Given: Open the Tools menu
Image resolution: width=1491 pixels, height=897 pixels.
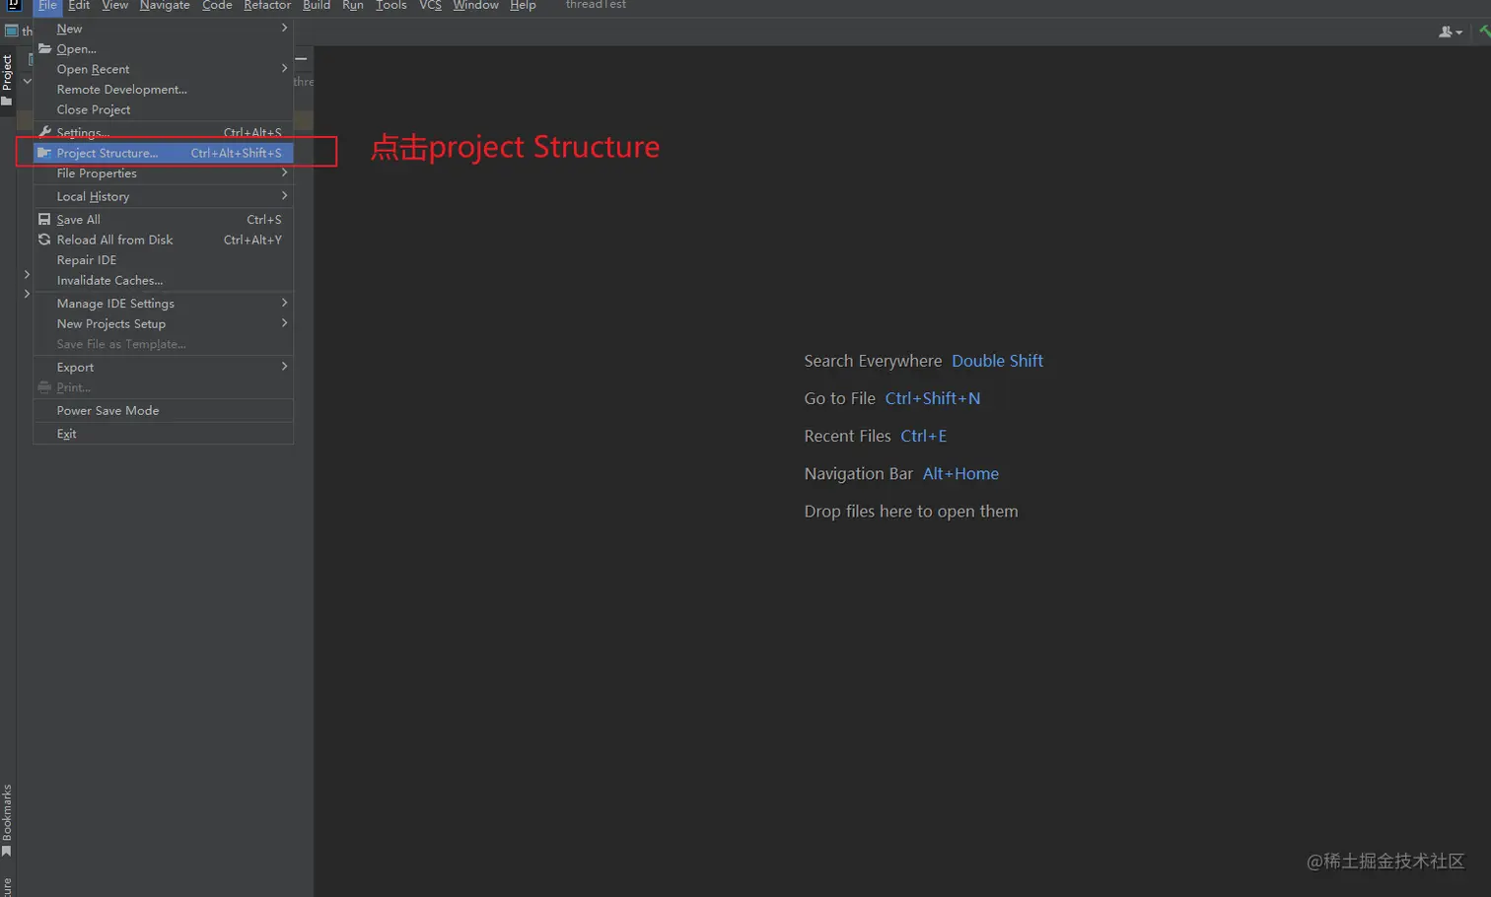Looking at the screenshot, I should pyautogui.click(x=391, y=6).
